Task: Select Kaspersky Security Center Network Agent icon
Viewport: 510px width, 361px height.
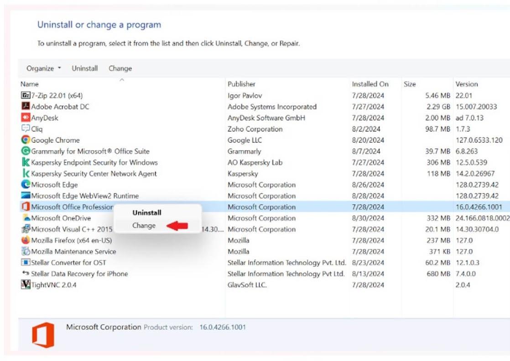Action: pos(26,173)
